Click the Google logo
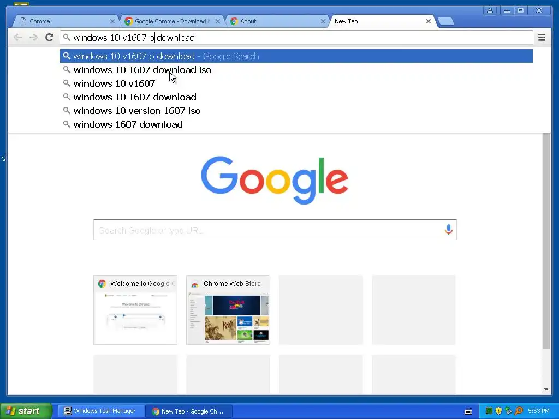The image size is (559, 419). point(275,180)
